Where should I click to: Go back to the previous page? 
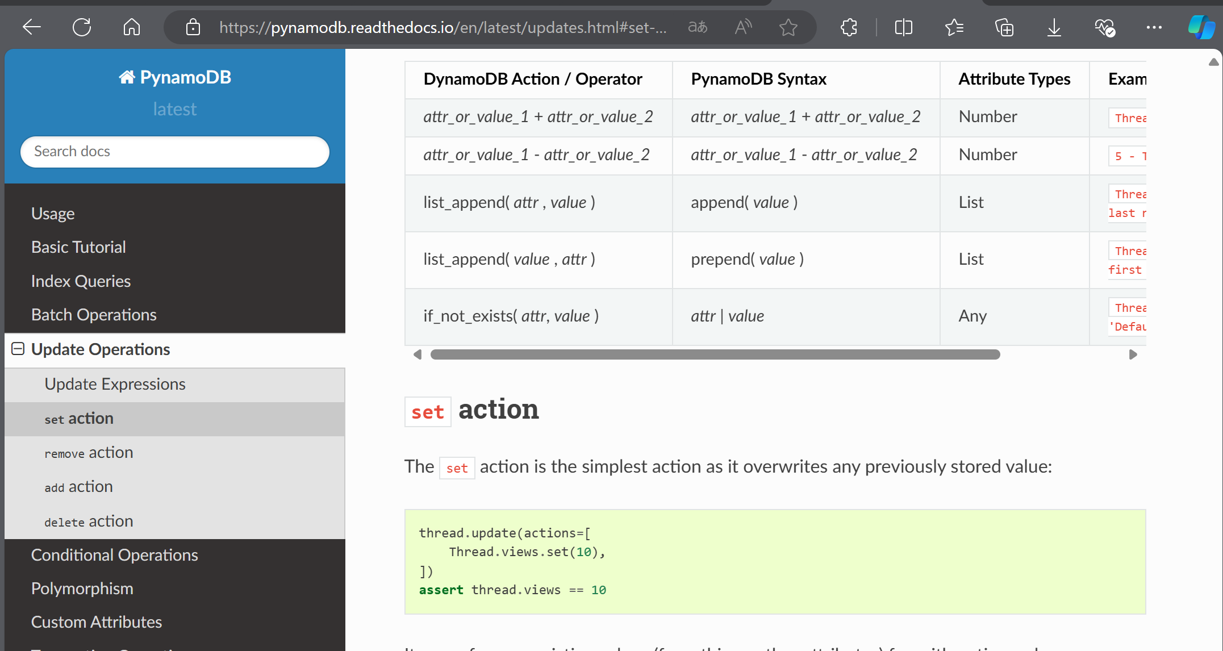[32, 27]
